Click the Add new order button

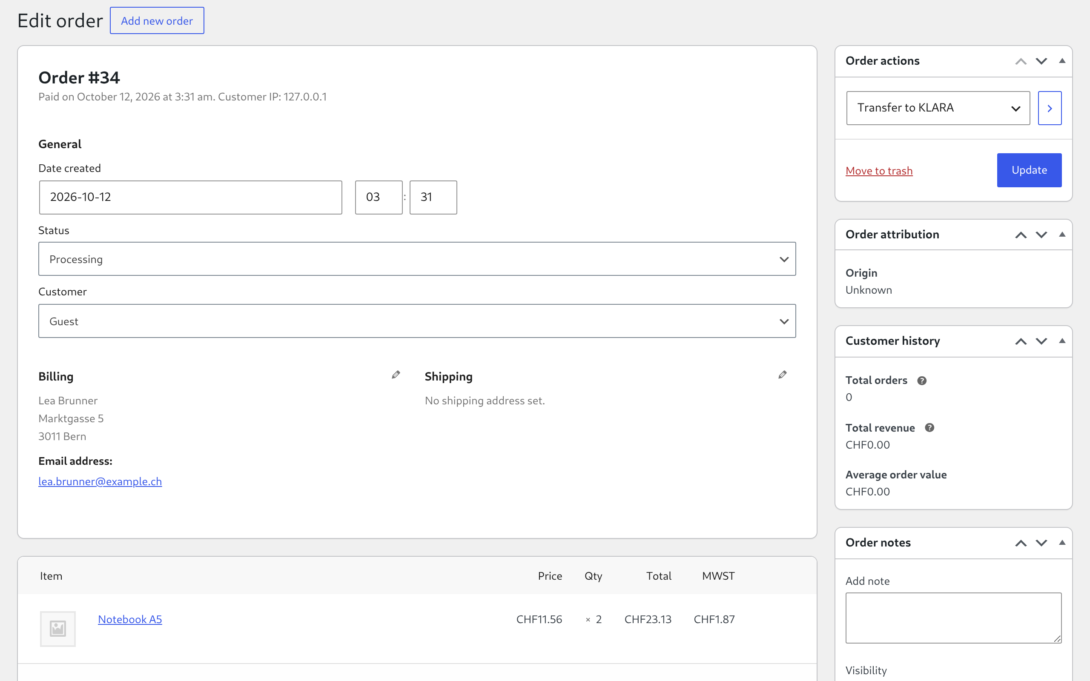157,21
